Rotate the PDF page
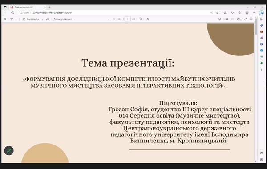The image size is (267, 169). pos(140,19)
